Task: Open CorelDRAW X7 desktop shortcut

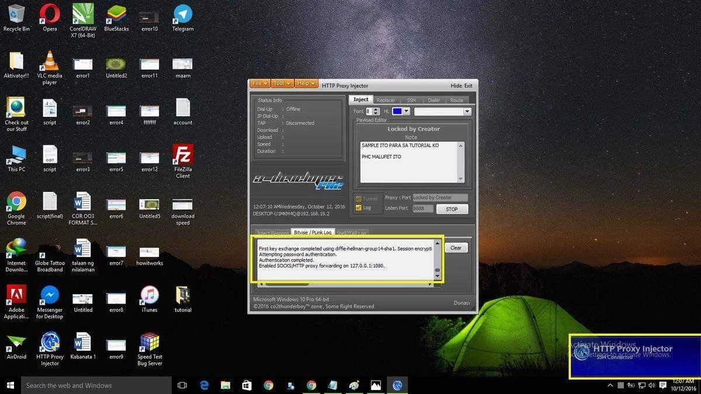Action: click(82, 20)
